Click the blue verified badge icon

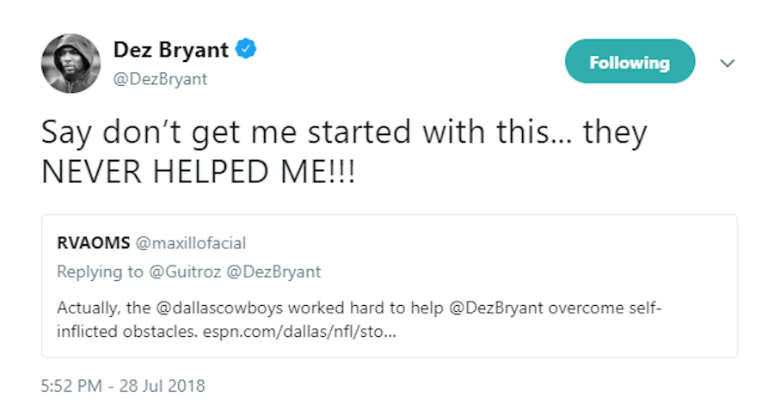point(247,50)
